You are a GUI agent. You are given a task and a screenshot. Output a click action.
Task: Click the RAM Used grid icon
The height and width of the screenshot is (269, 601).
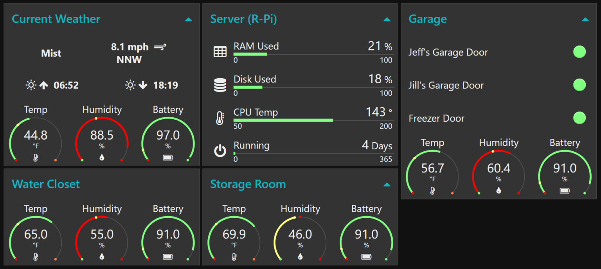[x=220, y=51]
